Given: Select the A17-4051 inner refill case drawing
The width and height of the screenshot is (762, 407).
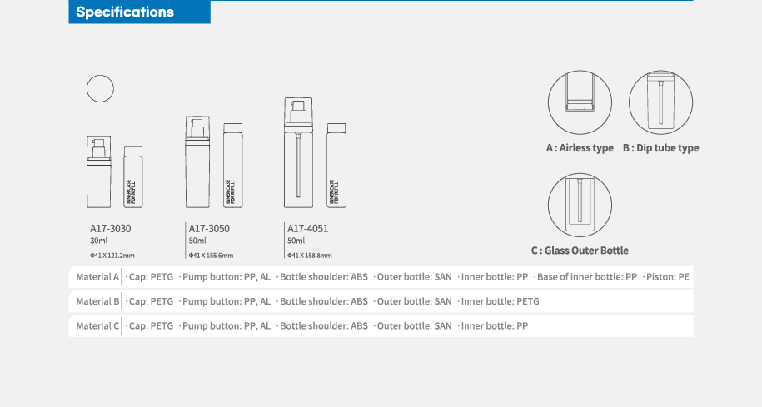Looking at the screenshot, I should (336, 166).
